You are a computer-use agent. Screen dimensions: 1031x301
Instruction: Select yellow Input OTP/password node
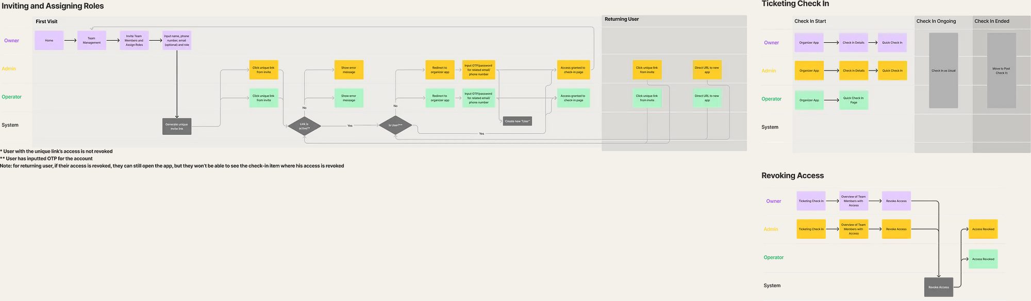point(478,70)
